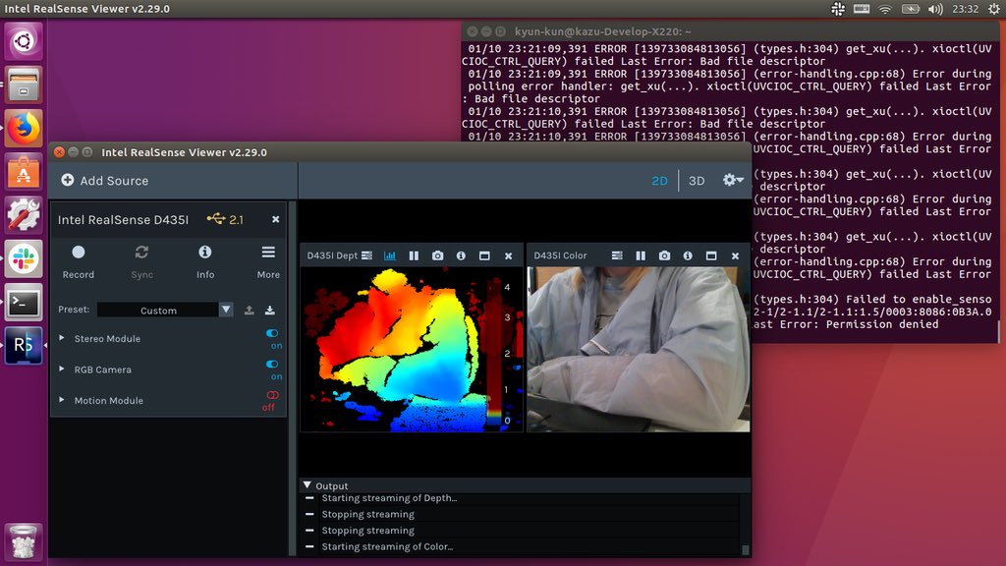Expand the Motion Module section
The height and width of the screenshot is (566, 1006).
coord(62,400)
